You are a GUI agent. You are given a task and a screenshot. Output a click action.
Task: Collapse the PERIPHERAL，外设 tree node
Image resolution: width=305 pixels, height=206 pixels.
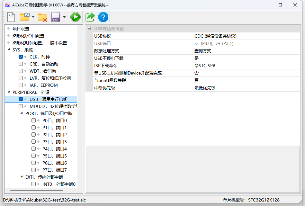(x=9, y=92)
